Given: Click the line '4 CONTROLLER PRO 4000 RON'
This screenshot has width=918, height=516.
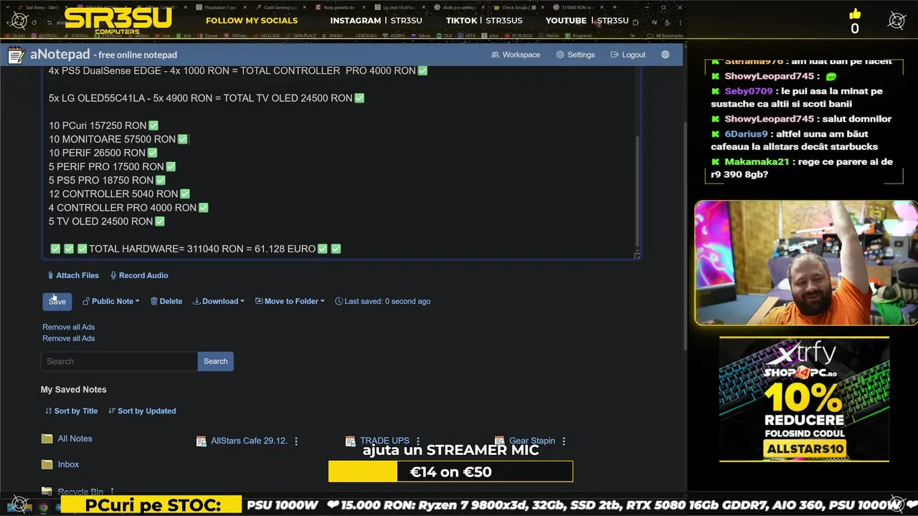Looking at the screenshot, I should tap(128, 207).
